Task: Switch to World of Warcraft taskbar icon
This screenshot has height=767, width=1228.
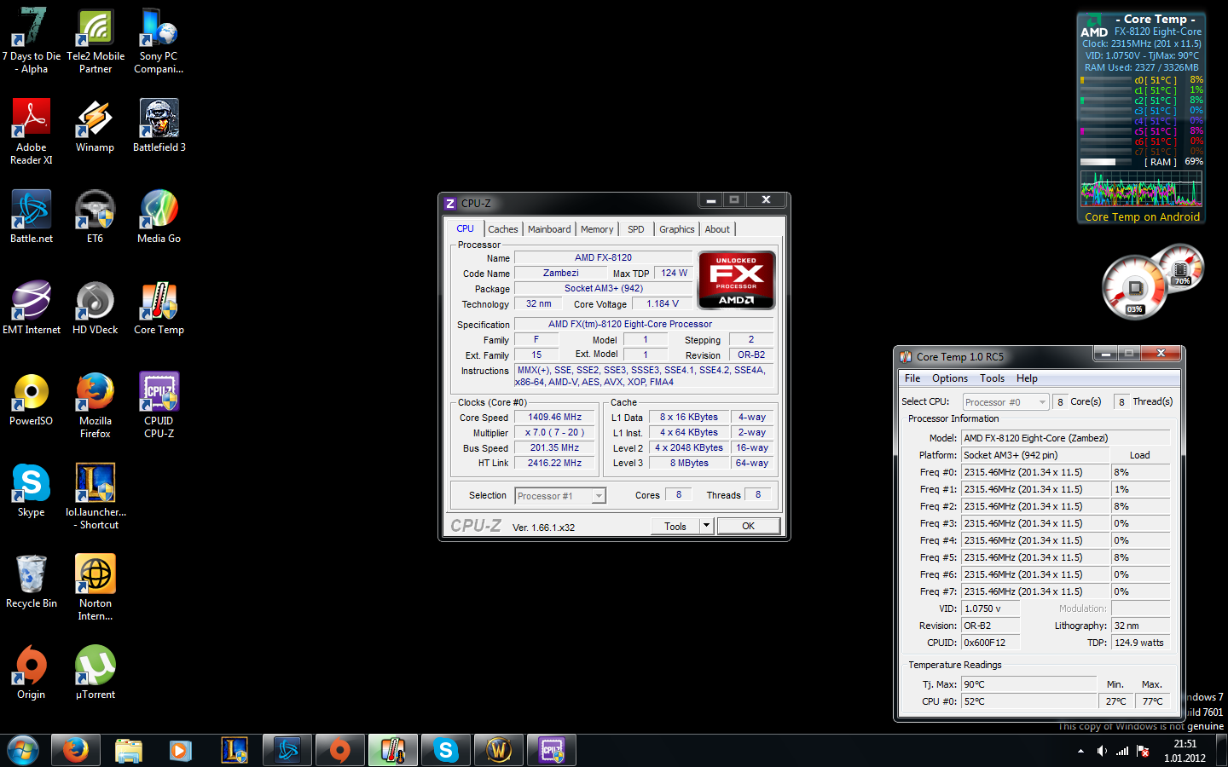Action: point(499,750)
